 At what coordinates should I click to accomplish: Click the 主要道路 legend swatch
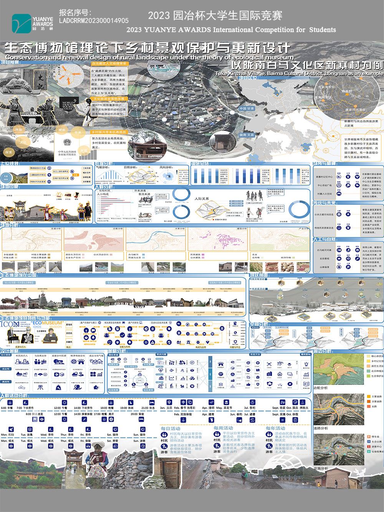pos(368,396)
